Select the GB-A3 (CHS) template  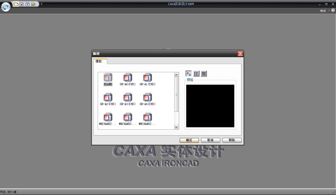128,99
